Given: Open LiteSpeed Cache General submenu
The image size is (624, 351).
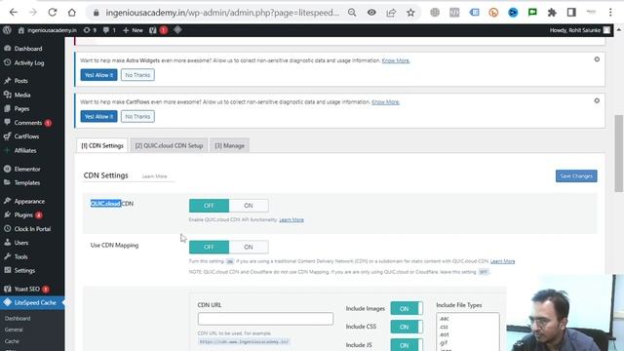Looking at the screenshot, I should click(14, 330).
